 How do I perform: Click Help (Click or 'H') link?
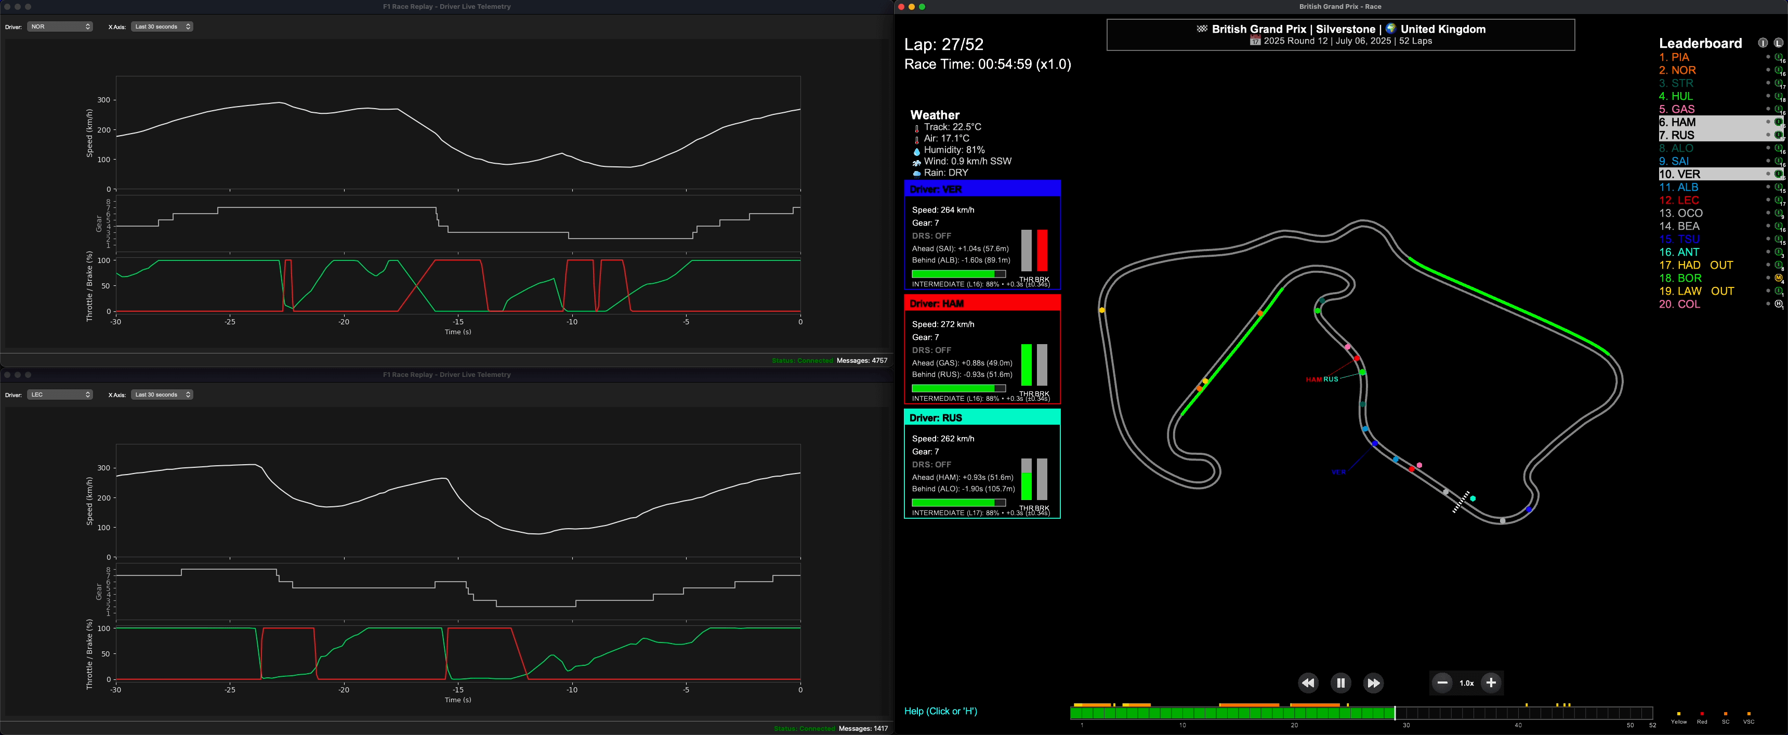(940, 711)
